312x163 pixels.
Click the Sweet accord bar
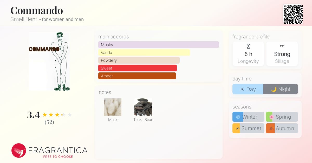pyautogui.click(x=138, y=68)
